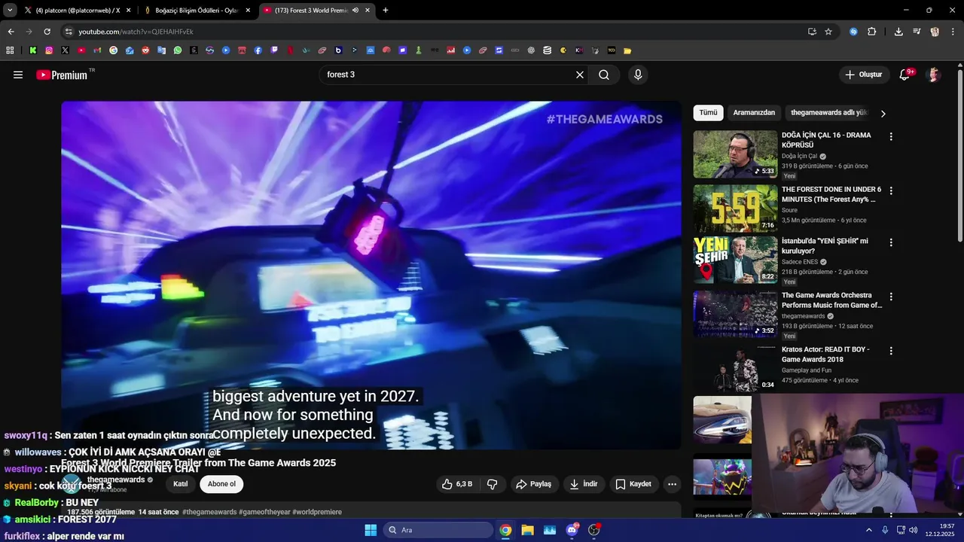Image resolution: width=964 pixels, height=542 pixels.
Task: Share the video with Paylaş
Action: [x=533, y=484]
